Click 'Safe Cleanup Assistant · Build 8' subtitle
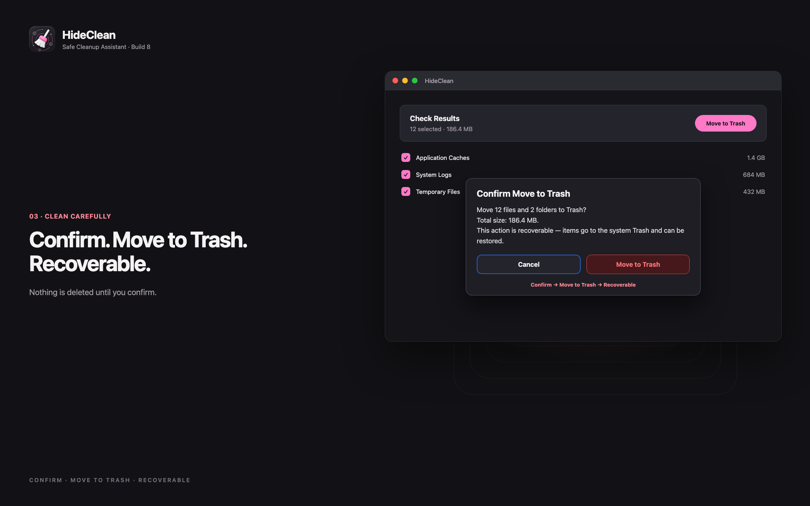This screenshot has height=506, width=810. tap(106, 47)
